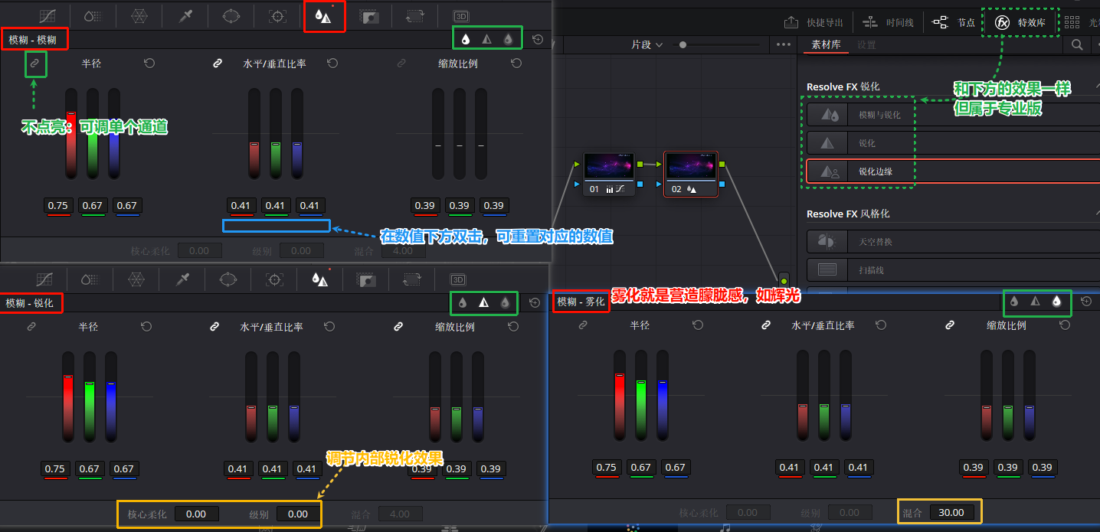This screenshot has height=532, width=1100.
Task: Show the 时间线 panel
Action: pyautogui.click(x=888, y=23)
